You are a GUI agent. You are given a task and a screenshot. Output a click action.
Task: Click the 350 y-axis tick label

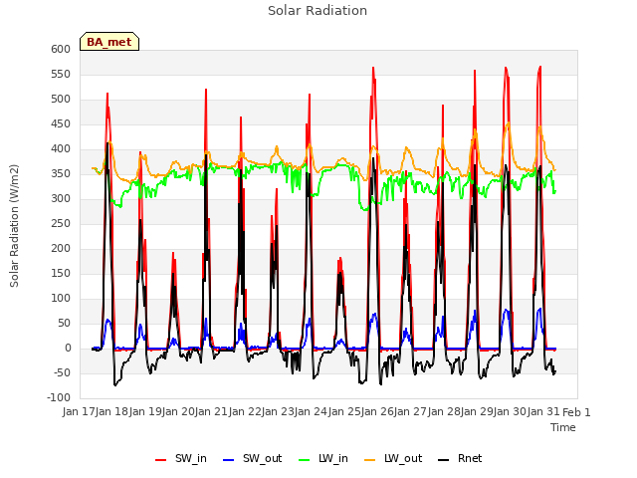tap(61, 173)
